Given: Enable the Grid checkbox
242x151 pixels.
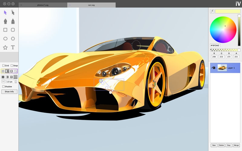Looking at the screenshot, I should (x=3, y=66).
